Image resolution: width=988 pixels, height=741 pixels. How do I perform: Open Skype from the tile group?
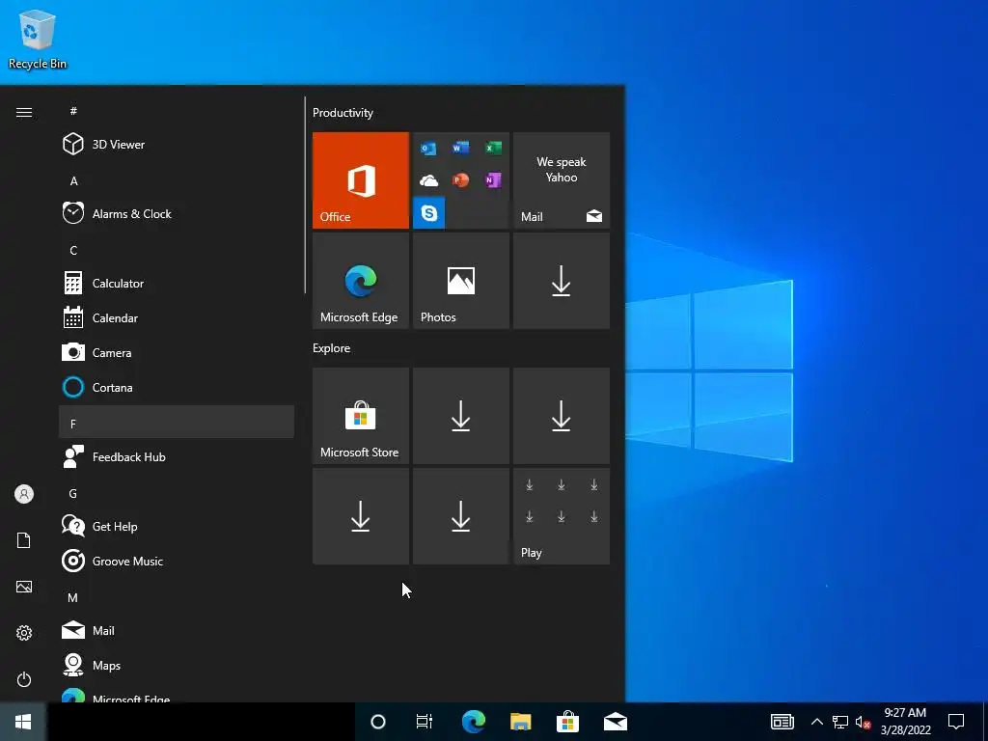[428, 213]
